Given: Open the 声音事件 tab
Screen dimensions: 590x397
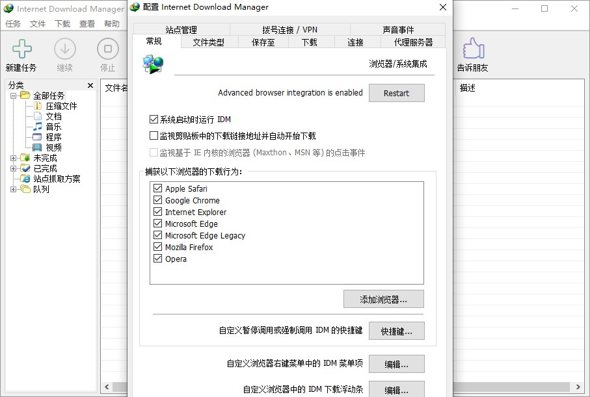Looking at the screenshot, I should (397, 29).
